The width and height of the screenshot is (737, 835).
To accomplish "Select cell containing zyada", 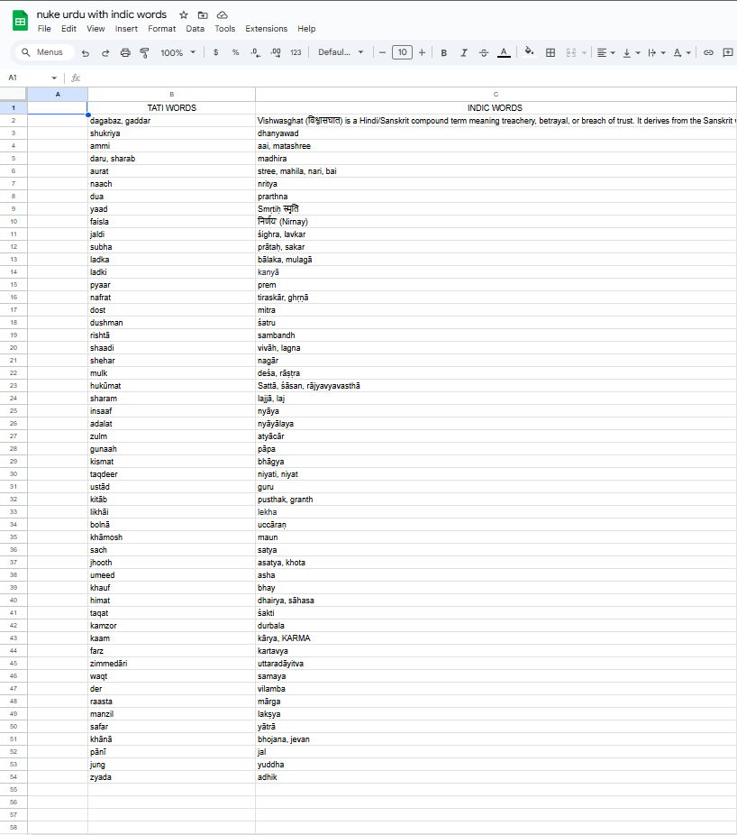I will pyautogui.click(x=171, y=777).
